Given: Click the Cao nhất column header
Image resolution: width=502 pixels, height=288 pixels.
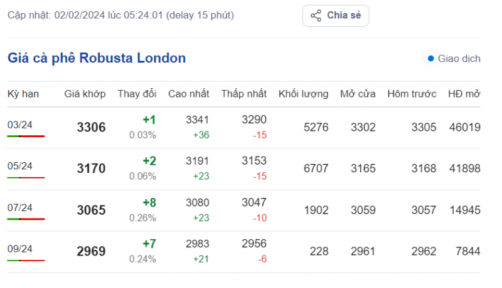Looking at the screenshot, I should point(189,94).
